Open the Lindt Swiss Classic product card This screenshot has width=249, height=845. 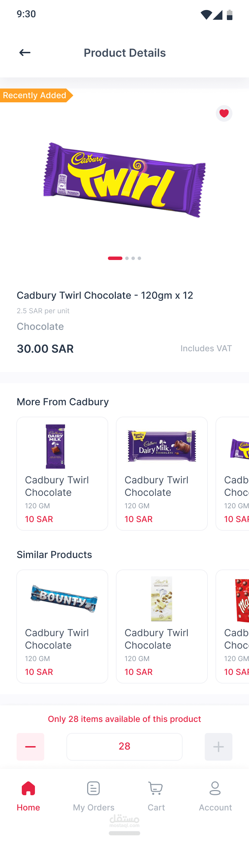click(x=162, y=626)
